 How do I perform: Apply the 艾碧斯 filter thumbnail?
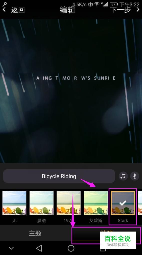(x=96, y=203)
